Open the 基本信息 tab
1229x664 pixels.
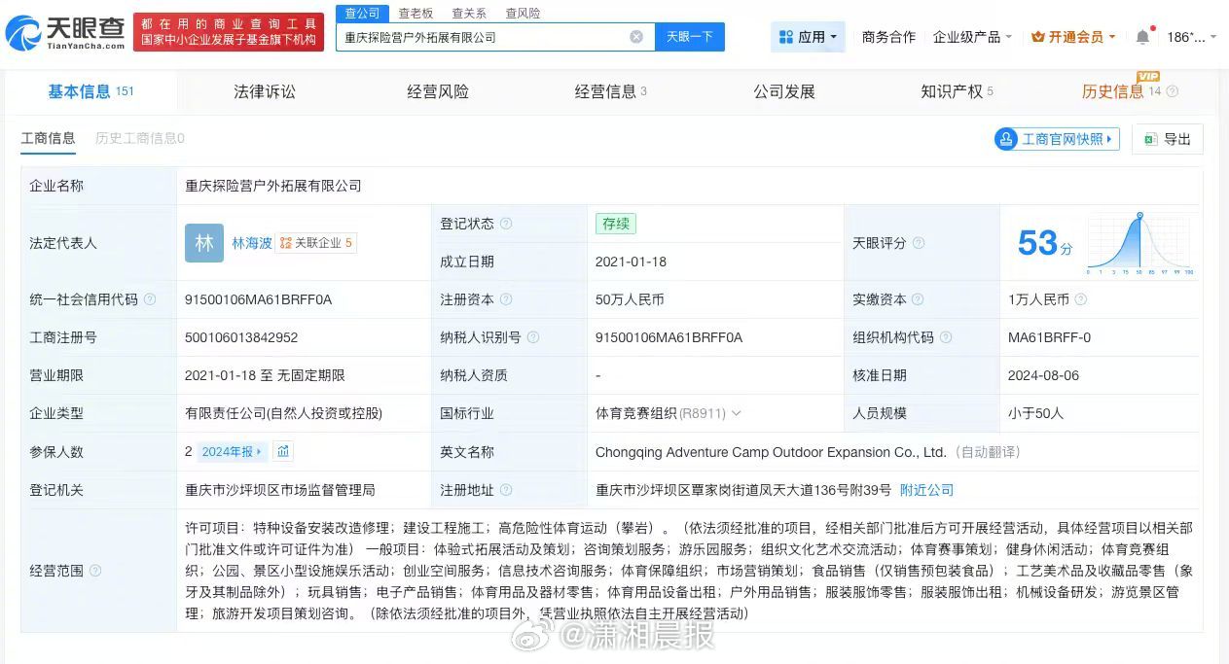(x=90, y=91)
